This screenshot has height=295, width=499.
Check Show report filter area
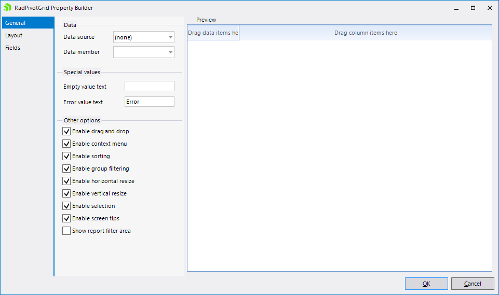click(x=66, y=231)
